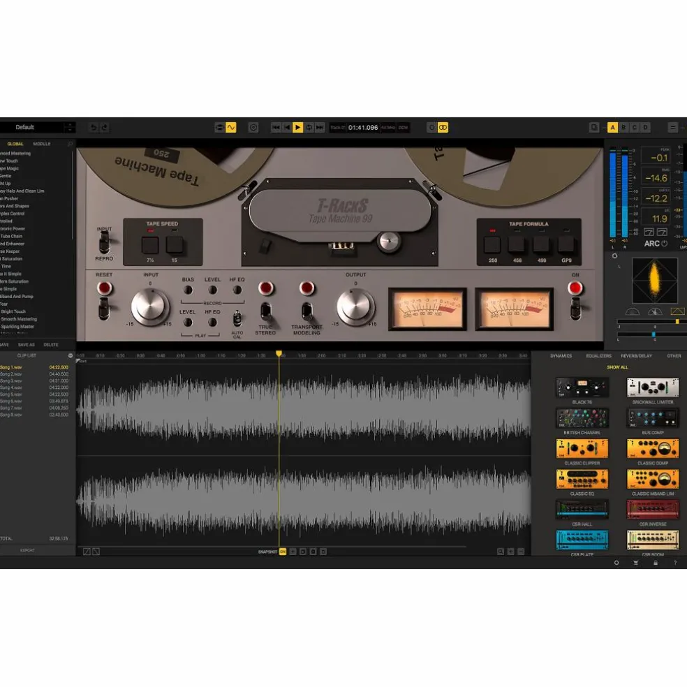Flip the TRUE STEREO switch

point(265,311)
